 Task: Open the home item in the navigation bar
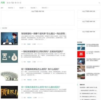(x=2, y=8)
